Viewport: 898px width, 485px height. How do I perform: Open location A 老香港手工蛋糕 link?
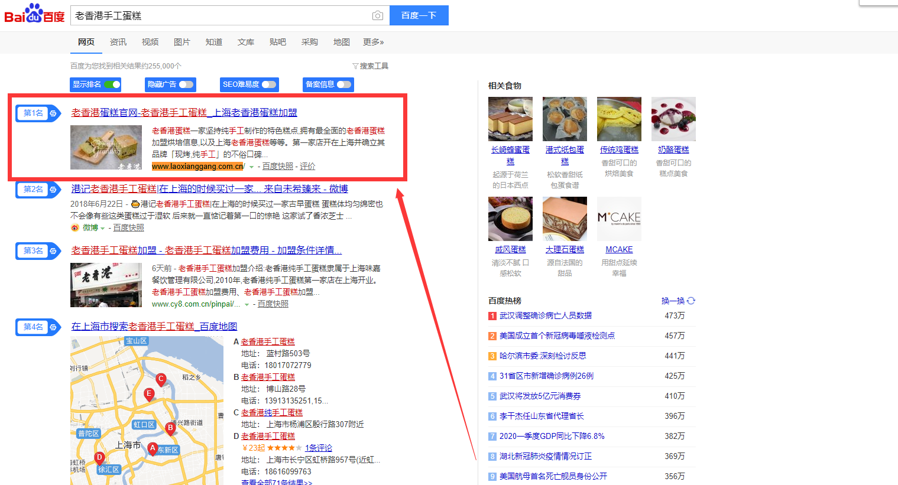268,341
